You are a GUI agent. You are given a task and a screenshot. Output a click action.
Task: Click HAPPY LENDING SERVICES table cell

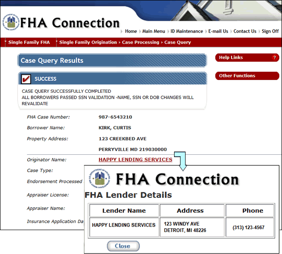[124, 227]
